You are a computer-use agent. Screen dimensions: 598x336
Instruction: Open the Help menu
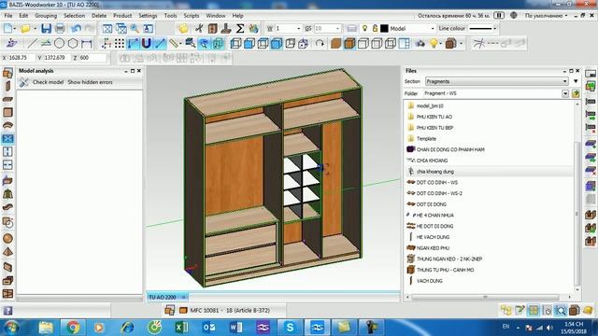pos(237,16)
